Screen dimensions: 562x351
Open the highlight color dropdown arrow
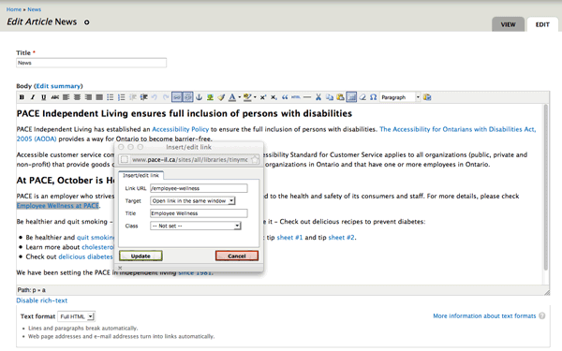255,97
